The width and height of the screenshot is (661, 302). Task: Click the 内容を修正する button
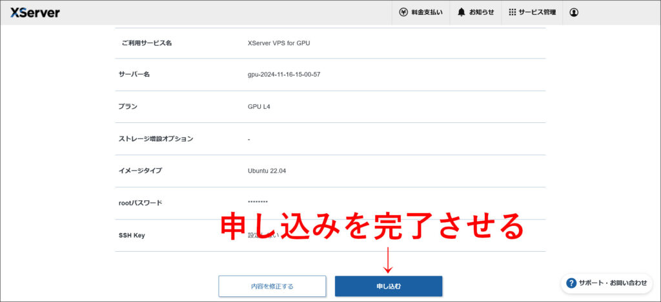point(272,287)
